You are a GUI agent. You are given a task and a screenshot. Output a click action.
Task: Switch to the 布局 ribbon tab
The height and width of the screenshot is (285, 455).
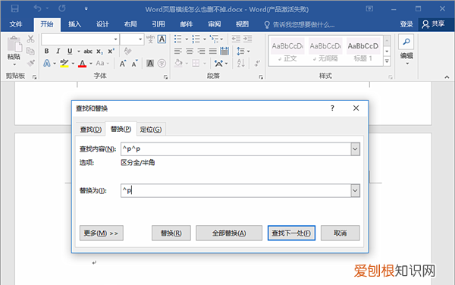[x=130, y=24]
